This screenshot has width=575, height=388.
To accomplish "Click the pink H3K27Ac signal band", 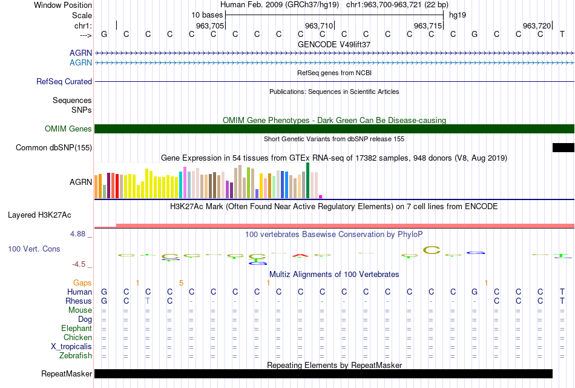I will 345,226.
